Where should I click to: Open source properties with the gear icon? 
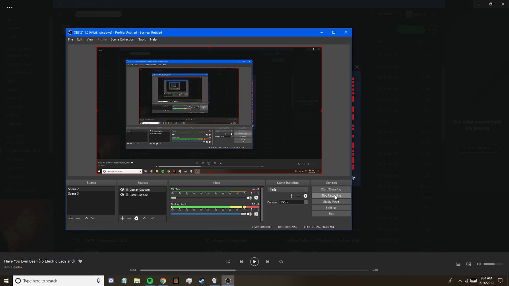[x=136, y=218]
